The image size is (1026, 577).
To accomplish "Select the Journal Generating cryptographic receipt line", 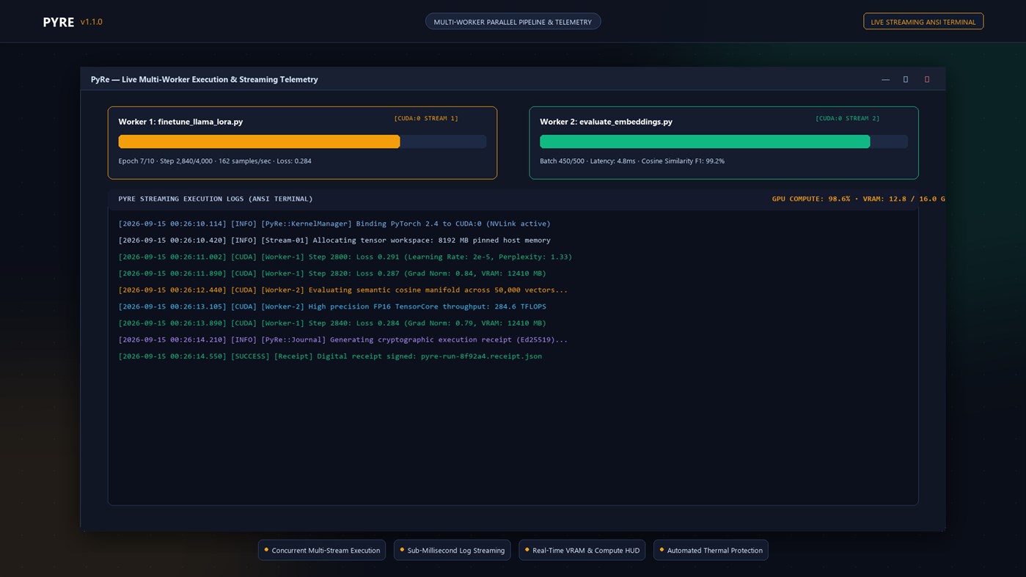I will (x=343, y=339).
